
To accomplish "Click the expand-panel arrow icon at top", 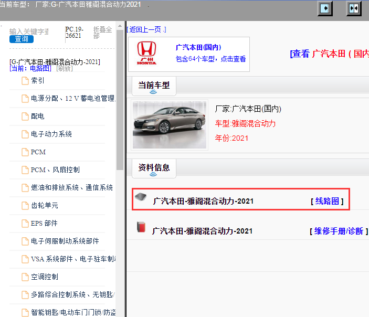I will (325, 9).
